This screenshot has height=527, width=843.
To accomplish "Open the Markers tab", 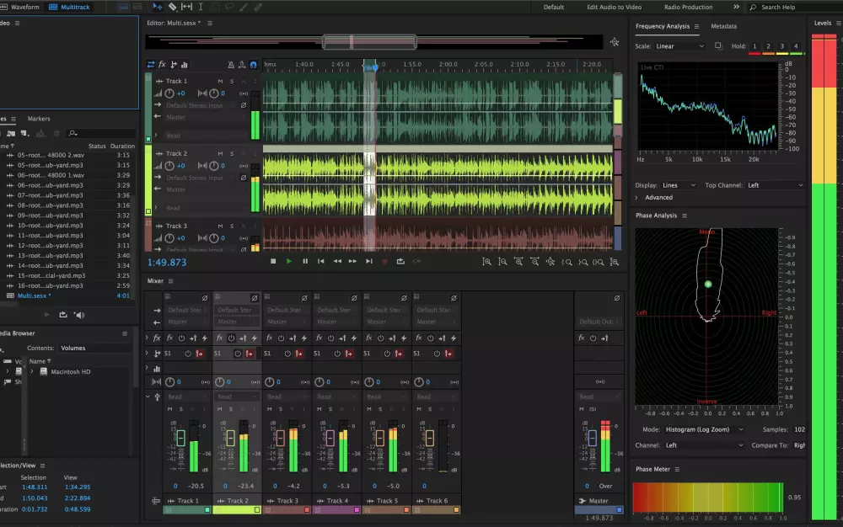I will 39,119.
